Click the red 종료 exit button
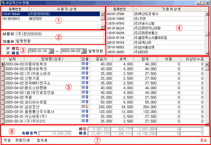Screen dimensions: 211x145 click(x=203, y=140)
